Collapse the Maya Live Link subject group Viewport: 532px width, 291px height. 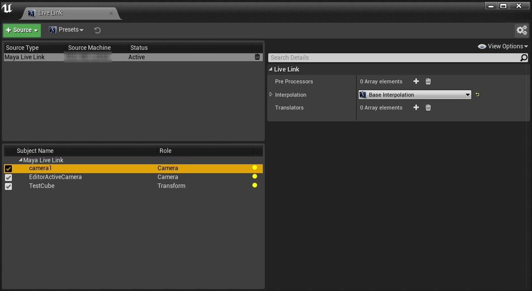[x=20, y=160]
